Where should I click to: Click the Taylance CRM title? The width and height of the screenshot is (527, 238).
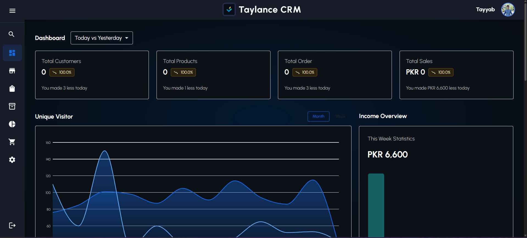[270, 10]
